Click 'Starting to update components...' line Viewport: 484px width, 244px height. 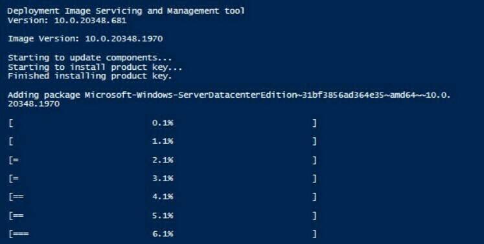90,58
